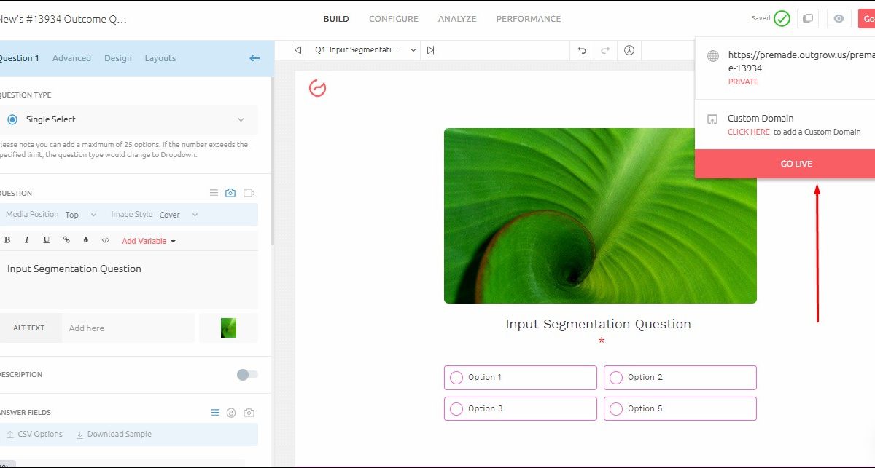Open the emoji icon in Answer Fields

pos(231,413)
